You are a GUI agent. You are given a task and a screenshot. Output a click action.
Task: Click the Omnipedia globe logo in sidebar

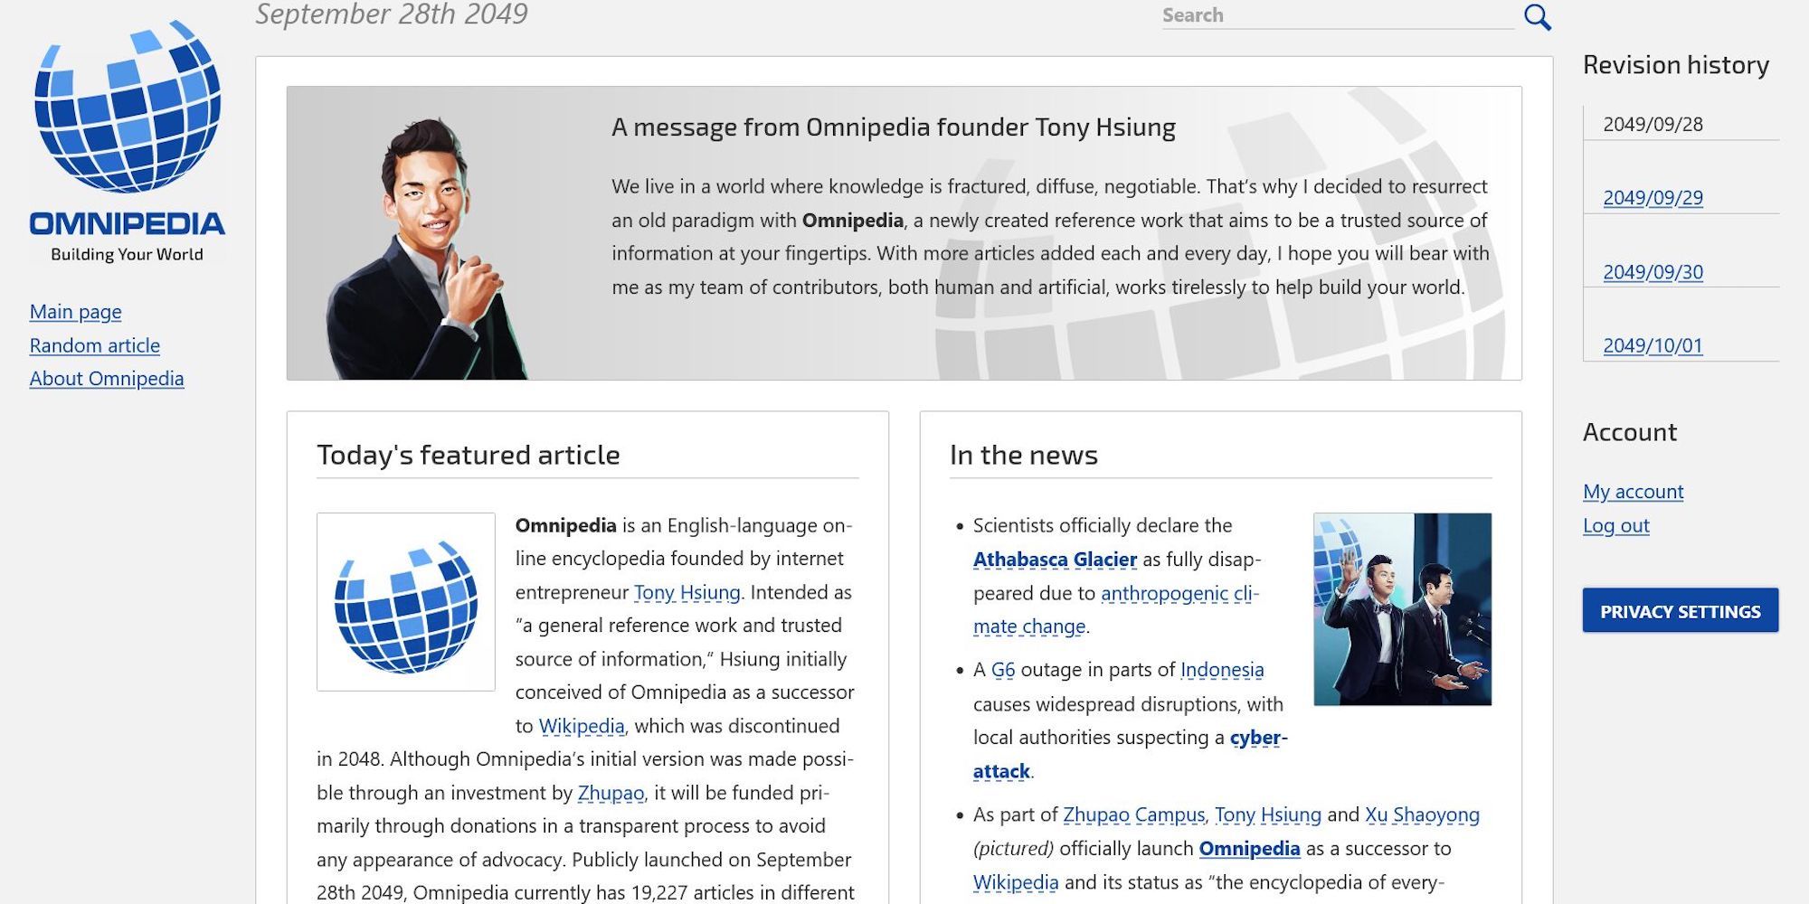click(128, 106)
